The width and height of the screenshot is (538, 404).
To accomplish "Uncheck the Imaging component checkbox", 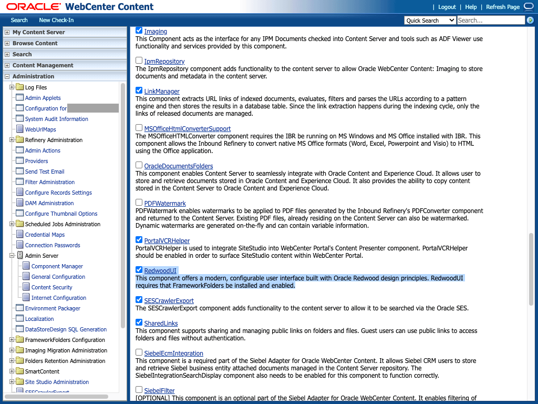I will coord(139,30).
